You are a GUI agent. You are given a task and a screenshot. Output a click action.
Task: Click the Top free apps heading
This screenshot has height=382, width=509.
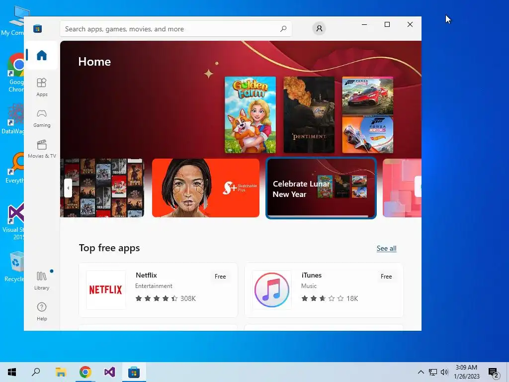(x=109, y=248)
